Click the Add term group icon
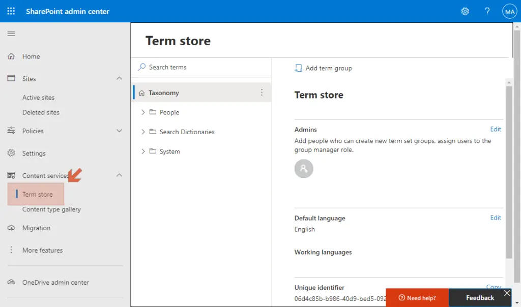Image resolution: width=521 pixels, height=307 pixels. [298, 68]
